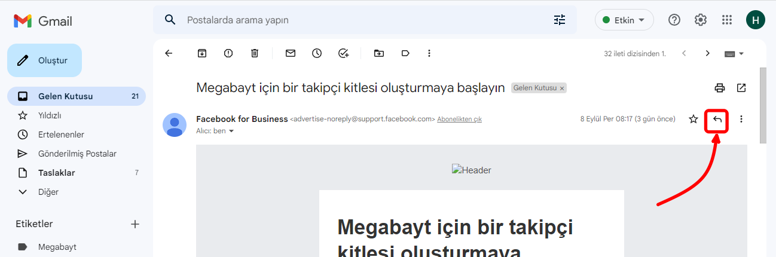
Task: Go to the newer conversation arrow
Action: coord(684,53)
